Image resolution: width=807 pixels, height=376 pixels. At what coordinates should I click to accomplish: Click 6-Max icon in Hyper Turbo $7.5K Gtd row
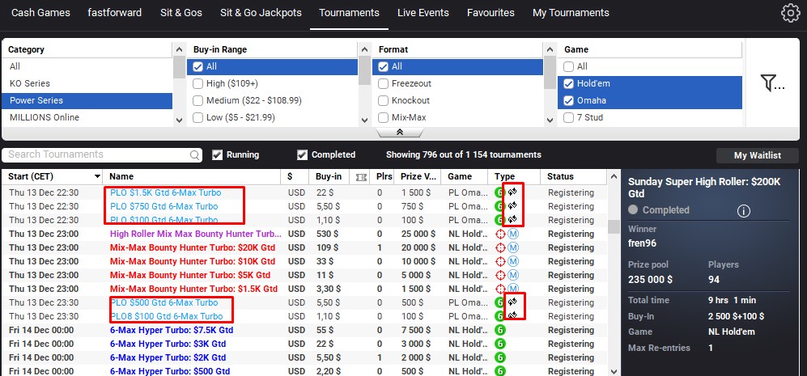(x=499, y=330)
